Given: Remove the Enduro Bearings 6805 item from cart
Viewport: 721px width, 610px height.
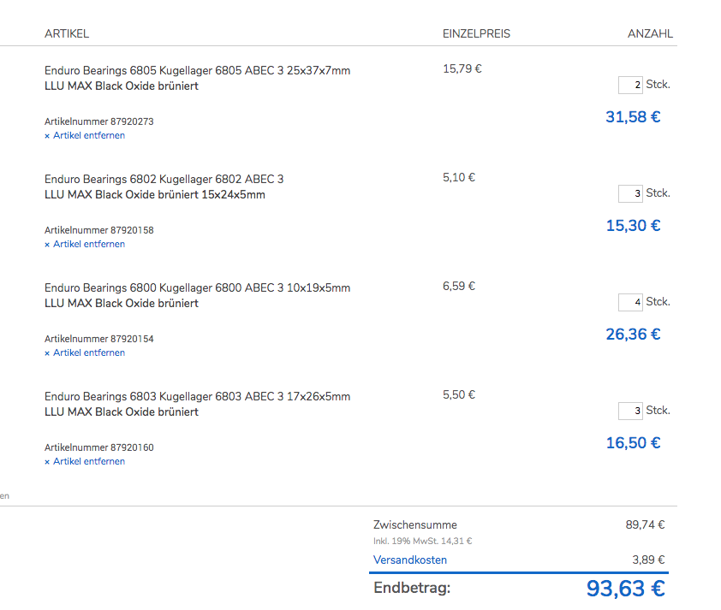Looking at the screenshot, I should pyautogui.click(x=85, y=135).
